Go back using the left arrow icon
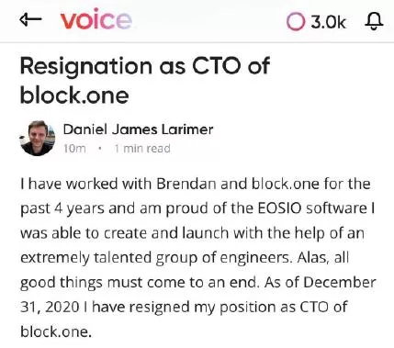 [30, 20]
